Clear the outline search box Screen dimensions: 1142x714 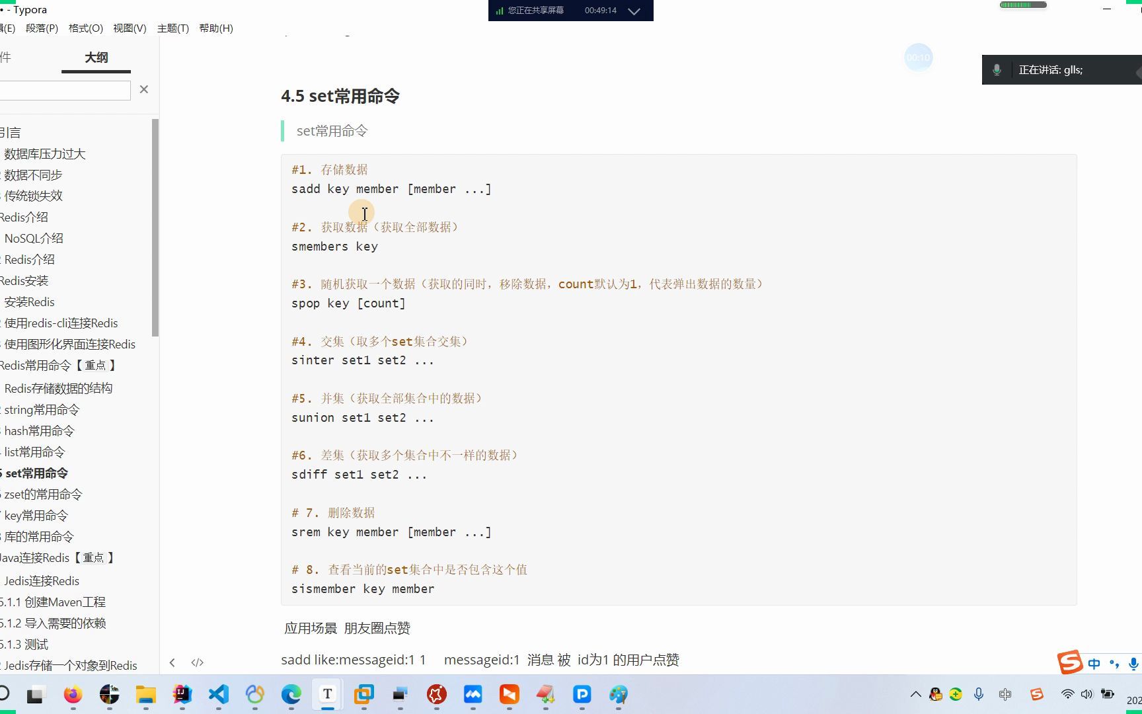pos(144,89)
